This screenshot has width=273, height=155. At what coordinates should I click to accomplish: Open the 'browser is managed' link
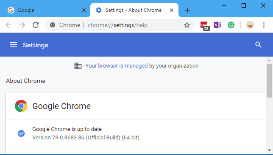(123, 66)
